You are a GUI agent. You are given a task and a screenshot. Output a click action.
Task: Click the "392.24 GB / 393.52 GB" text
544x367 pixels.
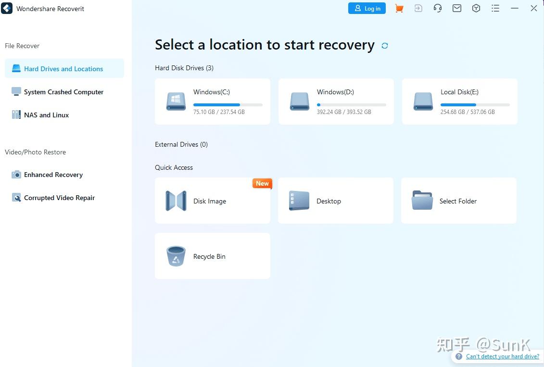344,112
